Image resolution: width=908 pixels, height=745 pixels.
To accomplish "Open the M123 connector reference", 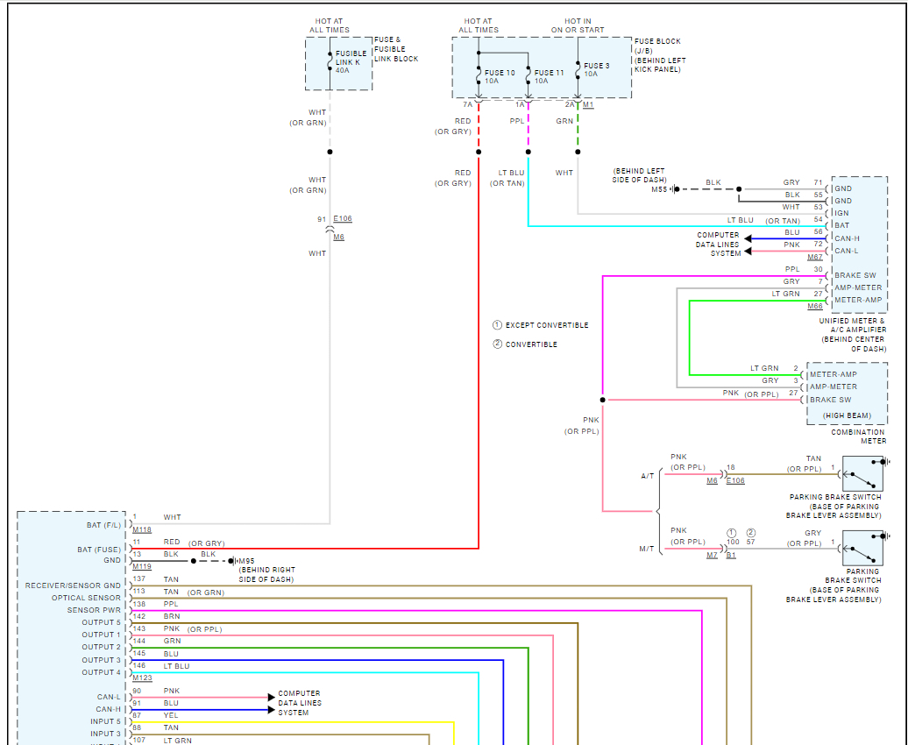I will pos(142,678).
